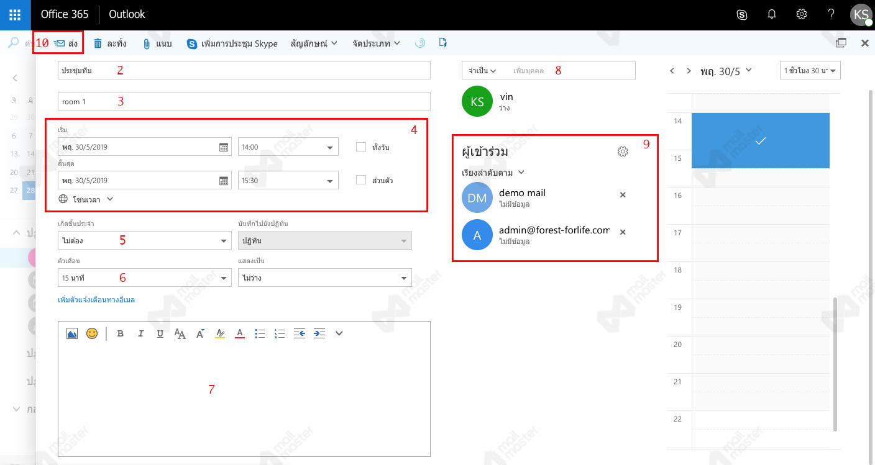Increase the paragraph indent

319,333
